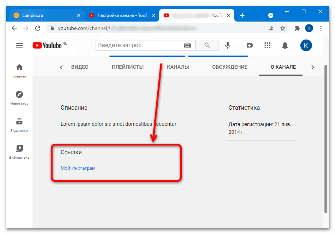Click Дата регистрации: 21 янв. 2014 г.

260,128
